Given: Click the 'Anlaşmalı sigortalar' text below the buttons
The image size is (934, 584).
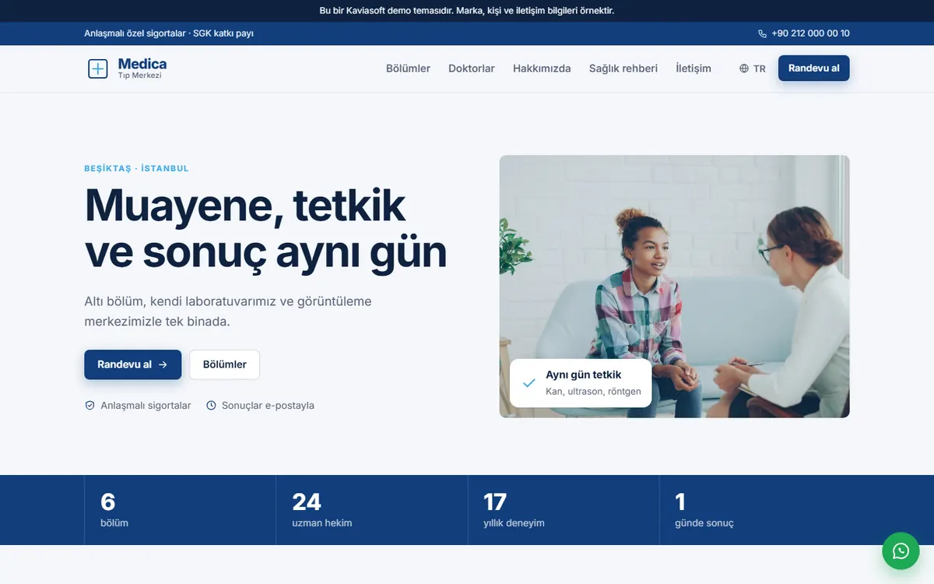Looking at the screenshot, I should [x=146, y=406].
